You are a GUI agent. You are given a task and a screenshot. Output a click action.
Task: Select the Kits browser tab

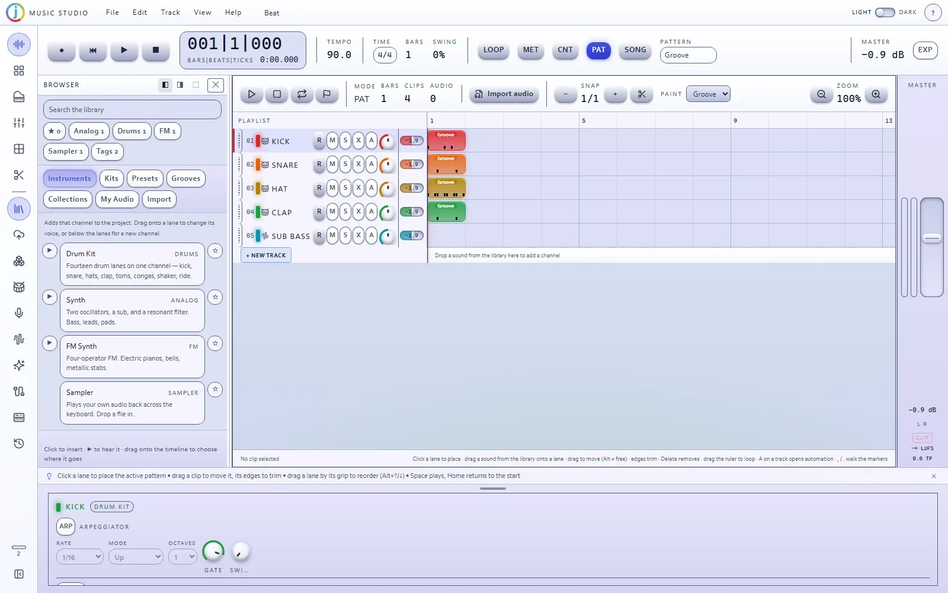tap(111, 178)
